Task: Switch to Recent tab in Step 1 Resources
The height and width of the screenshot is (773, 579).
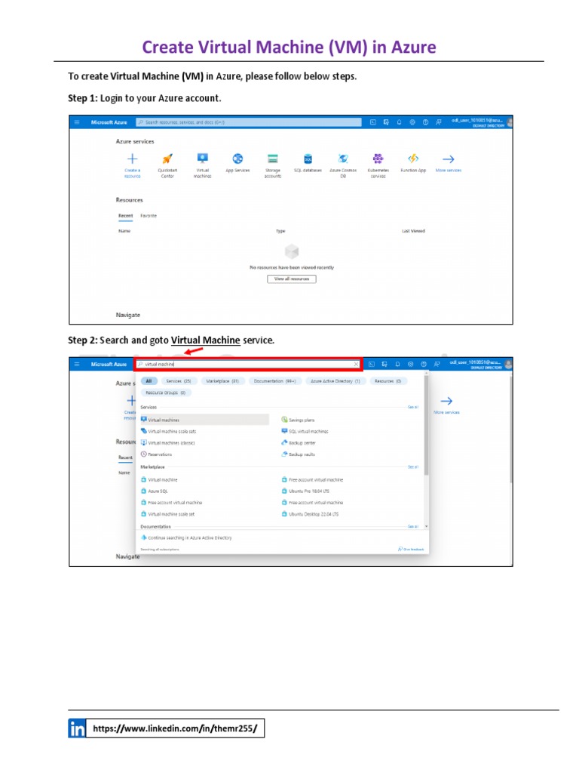Action: 126,216
